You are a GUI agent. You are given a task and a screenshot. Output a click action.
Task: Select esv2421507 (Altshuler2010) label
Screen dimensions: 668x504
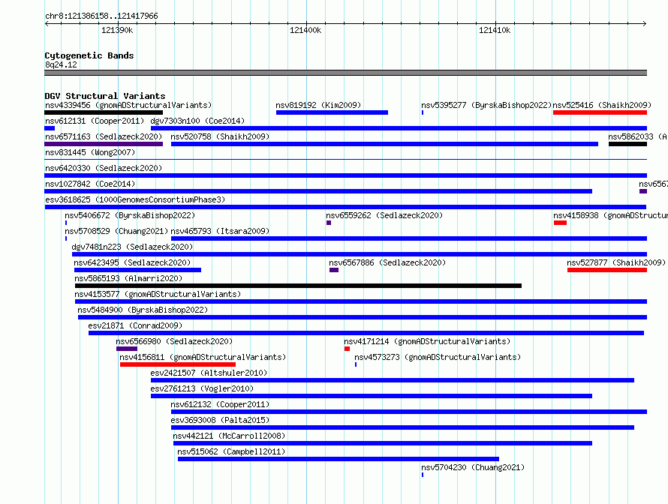(209, 373)
